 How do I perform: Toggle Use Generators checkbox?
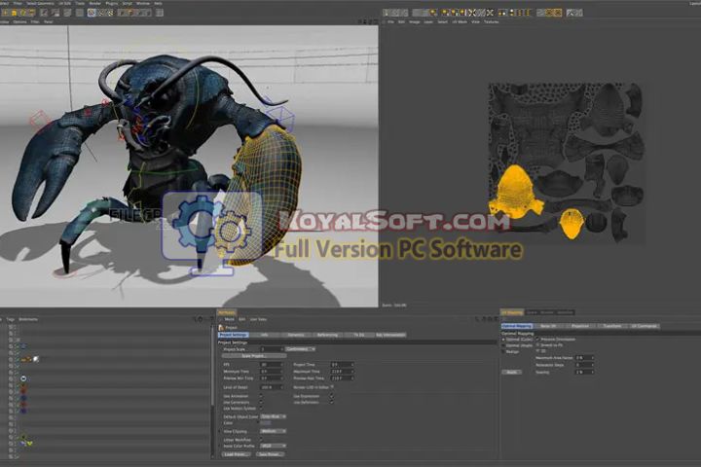click(x=261, y=402)
